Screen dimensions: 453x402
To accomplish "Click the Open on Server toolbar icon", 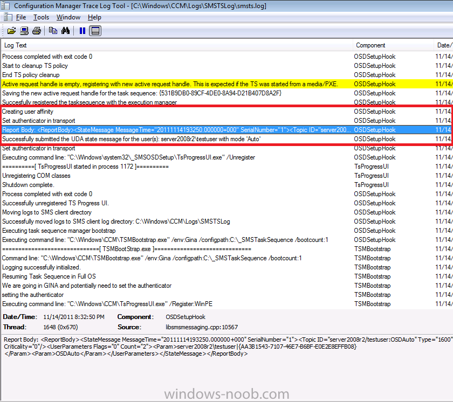I will [24, 31].
